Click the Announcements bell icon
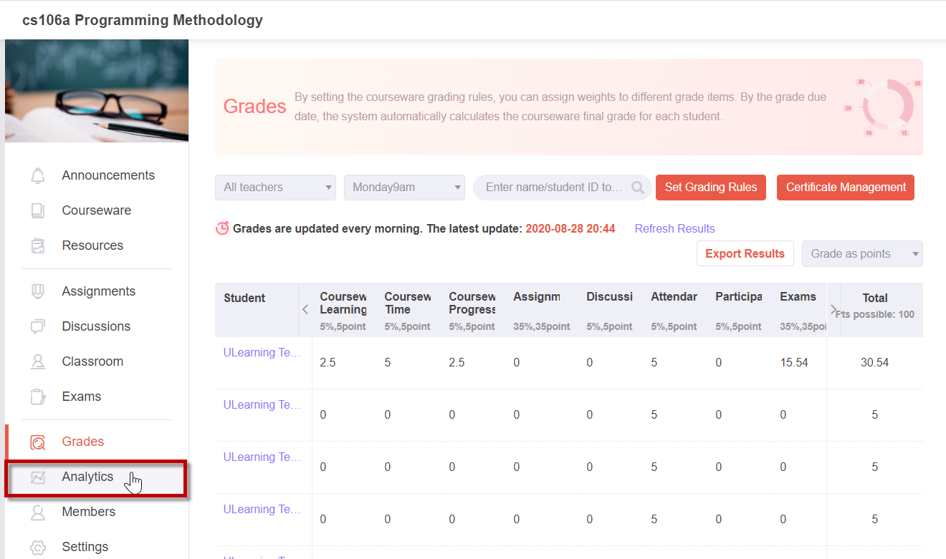Image resolution: width=946 pixels, height=559 pixels. (38, 175)
